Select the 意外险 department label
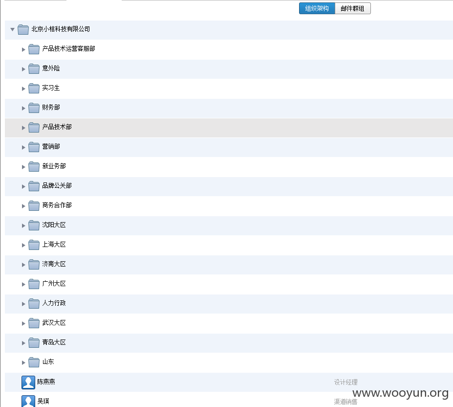Viewport: 453px width, 407px height. click(51, 68)
